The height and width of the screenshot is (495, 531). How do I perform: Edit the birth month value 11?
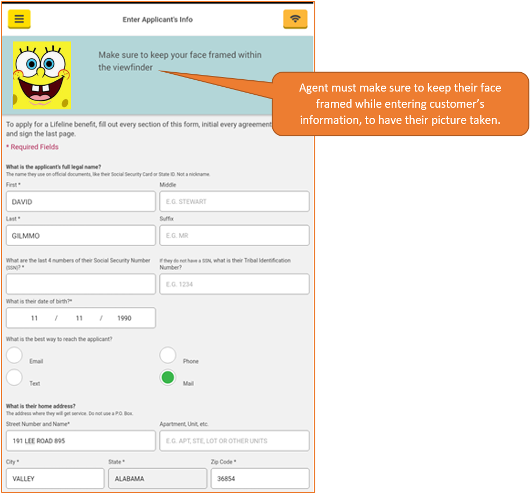(34, 318)
